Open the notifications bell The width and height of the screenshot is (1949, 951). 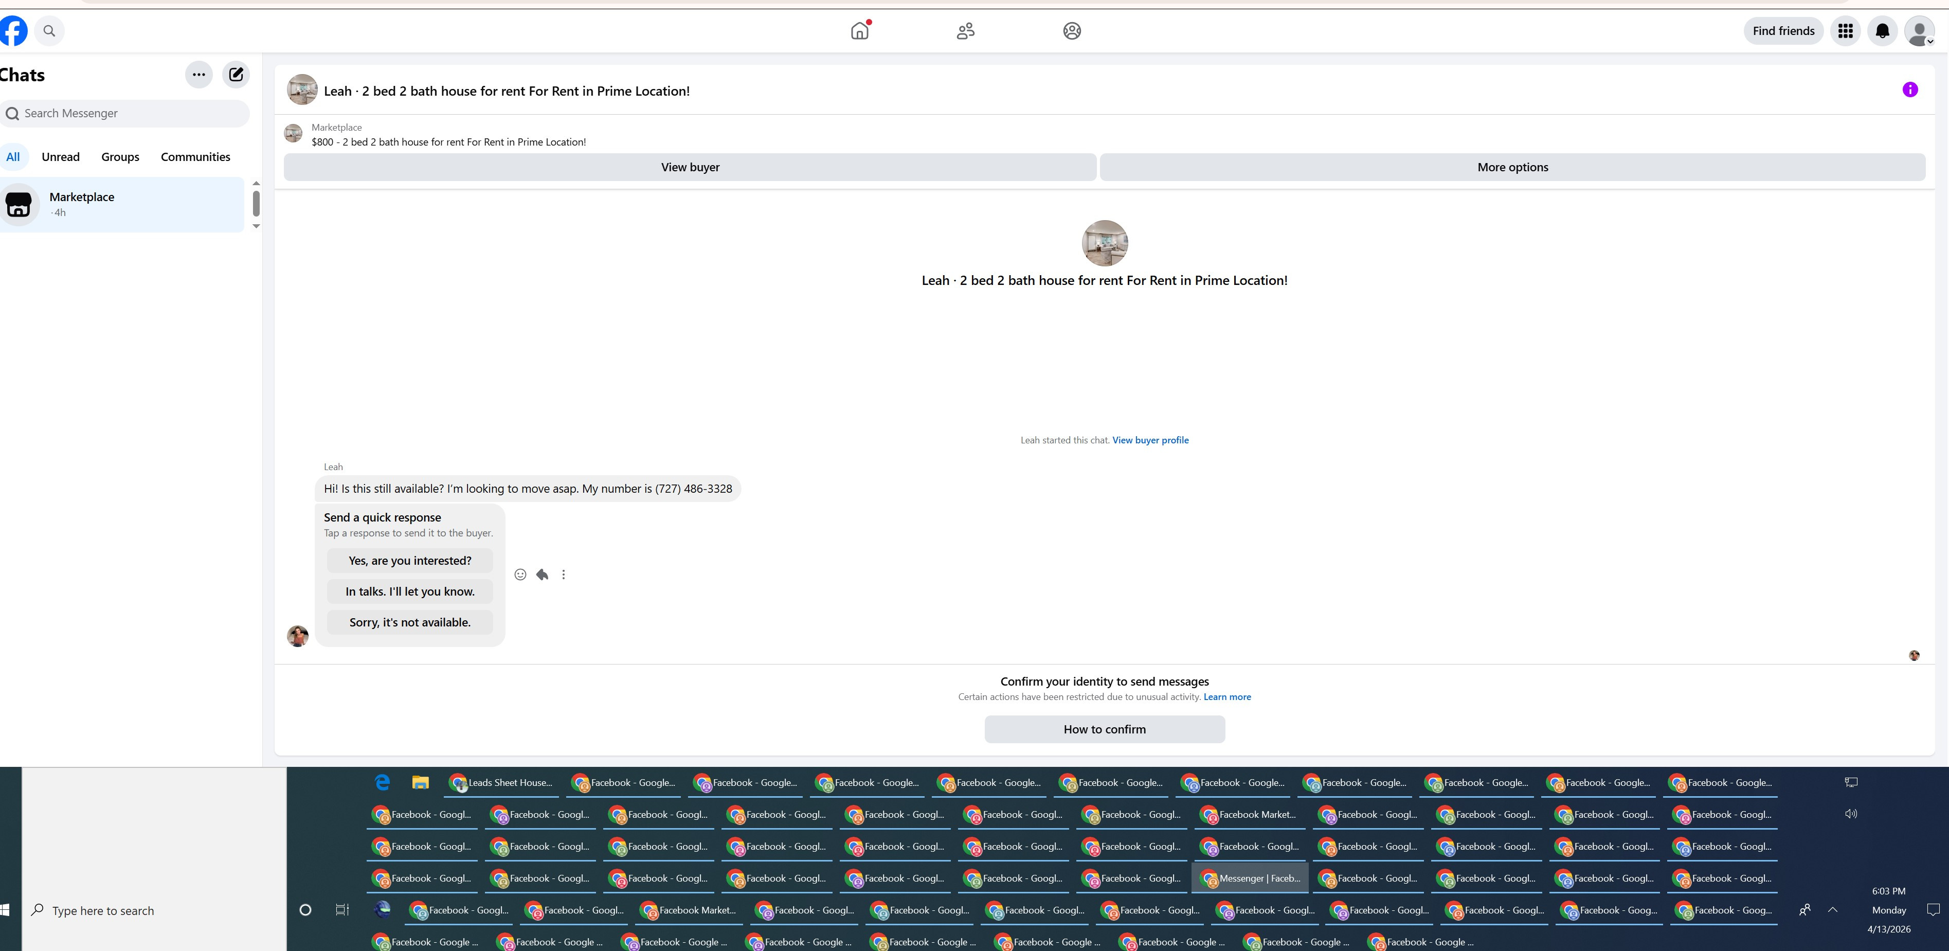pyautogui.click(x=1883, y=31)
